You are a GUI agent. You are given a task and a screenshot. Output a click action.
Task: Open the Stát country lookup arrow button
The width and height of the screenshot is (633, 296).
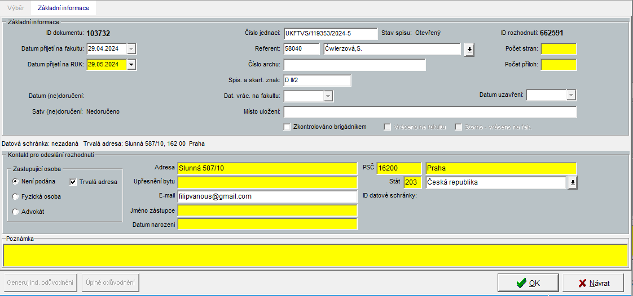click(x=572, y=183)
